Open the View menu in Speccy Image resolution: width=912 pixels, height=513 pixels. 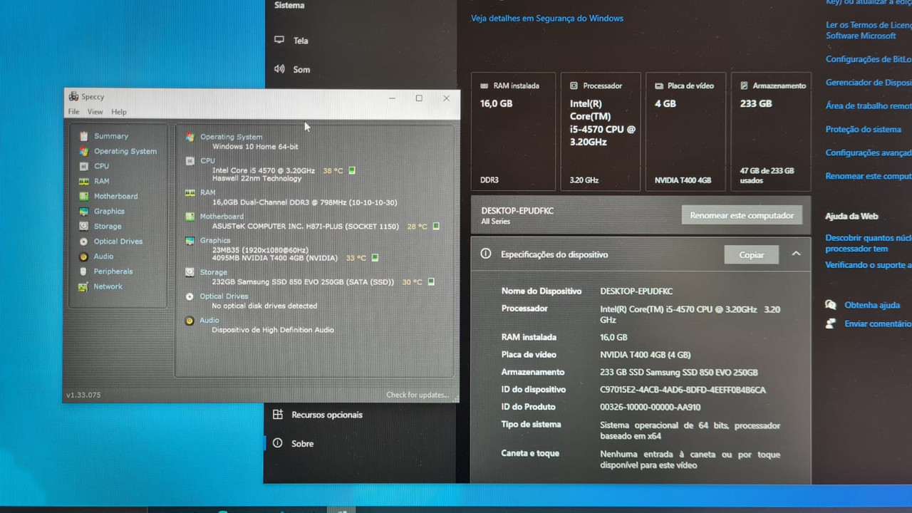[x=95, y=112]
